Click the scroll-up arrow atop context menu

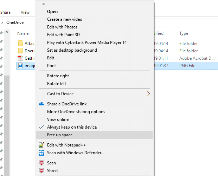tap(44, 4)
